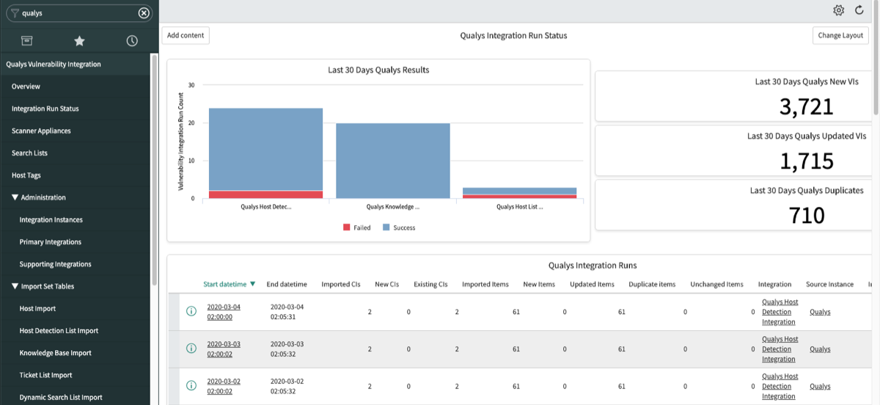Sort by End datetime column

pyautogui.click(x=287, y=284)
